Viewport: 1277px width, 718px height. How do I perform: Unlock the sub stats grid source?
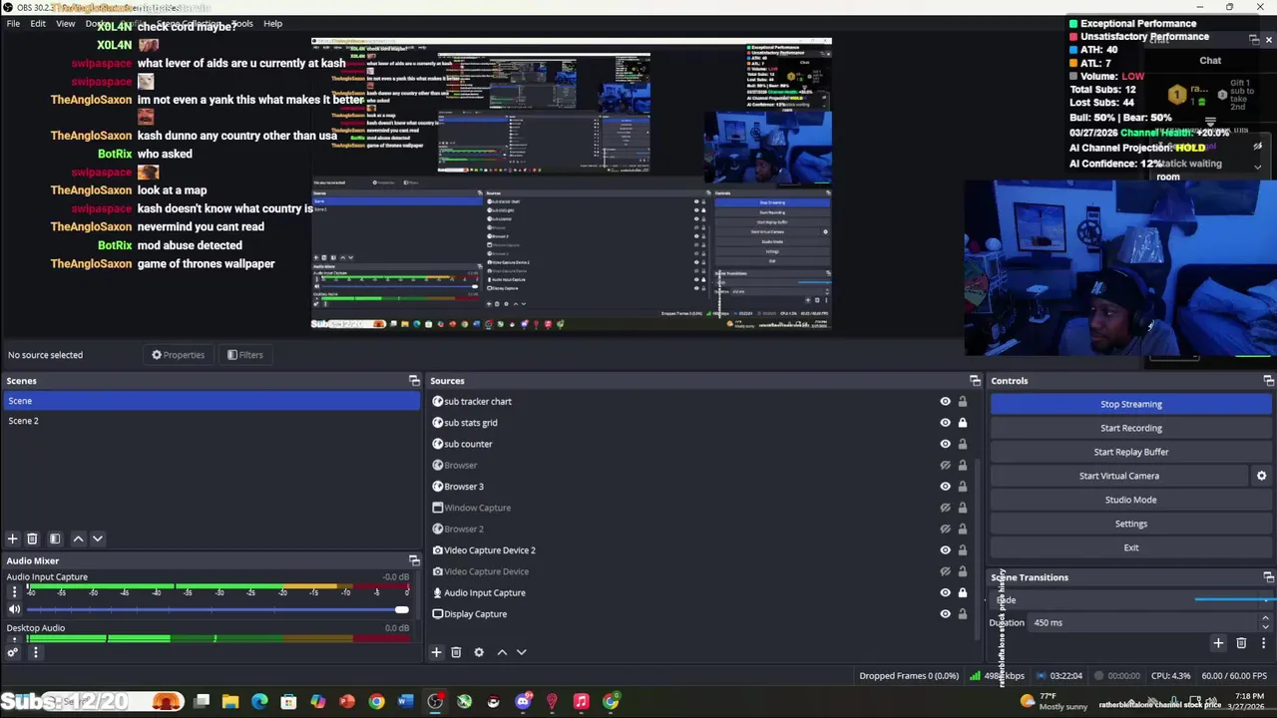pos(963,423)
